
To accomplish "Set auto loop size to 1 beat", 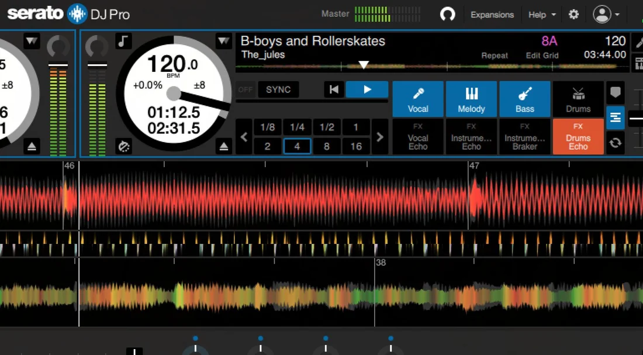I will 356,127.
